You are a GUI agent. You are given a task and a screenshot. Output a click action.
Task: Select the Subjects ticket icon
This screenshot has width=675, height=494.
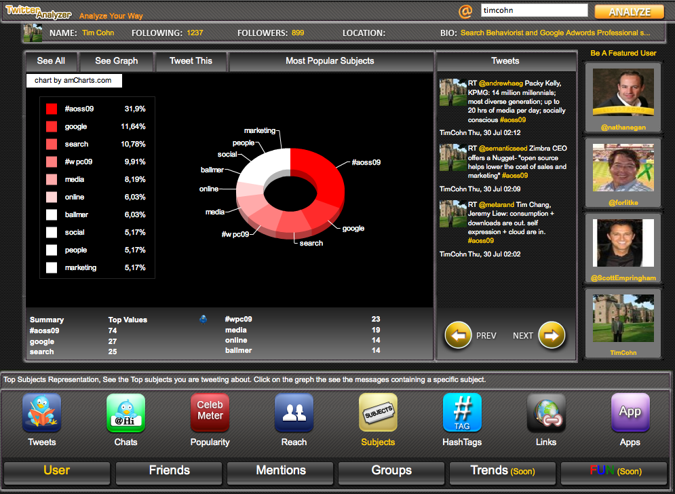click(378, 413)
